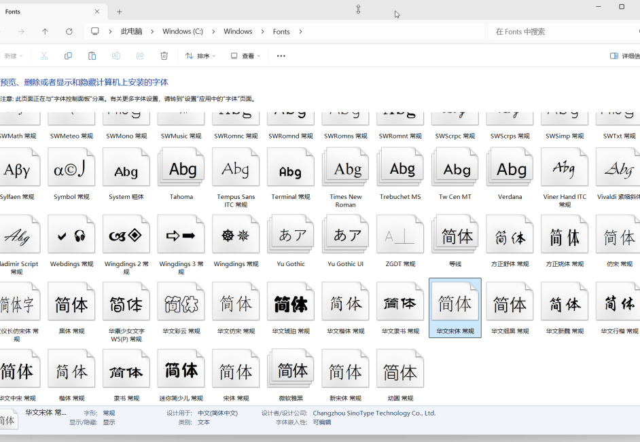Select the Yu Gothic font family
Screen dimensions: 640x442
pos(291,242)
